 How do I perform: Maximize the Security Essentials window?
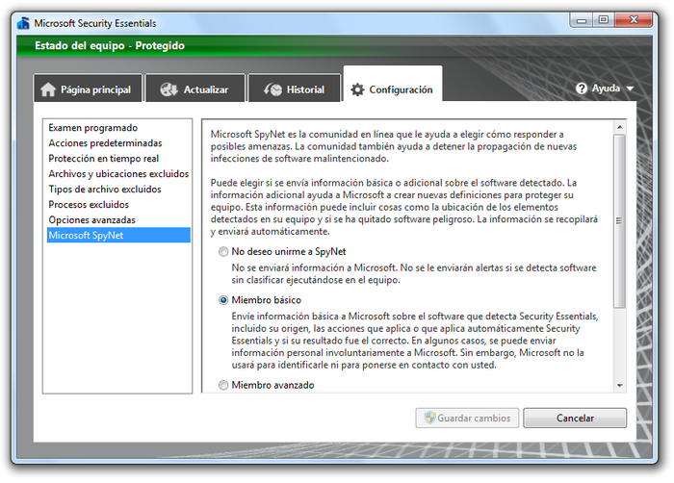(x=604, y=20)
